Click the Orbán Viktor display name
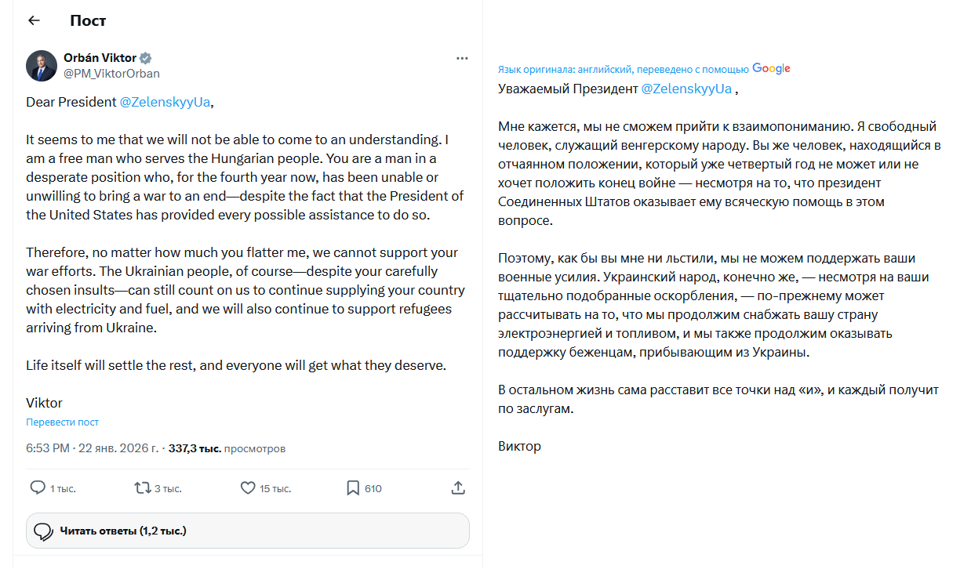971x569 pixels. coord(100,58)
